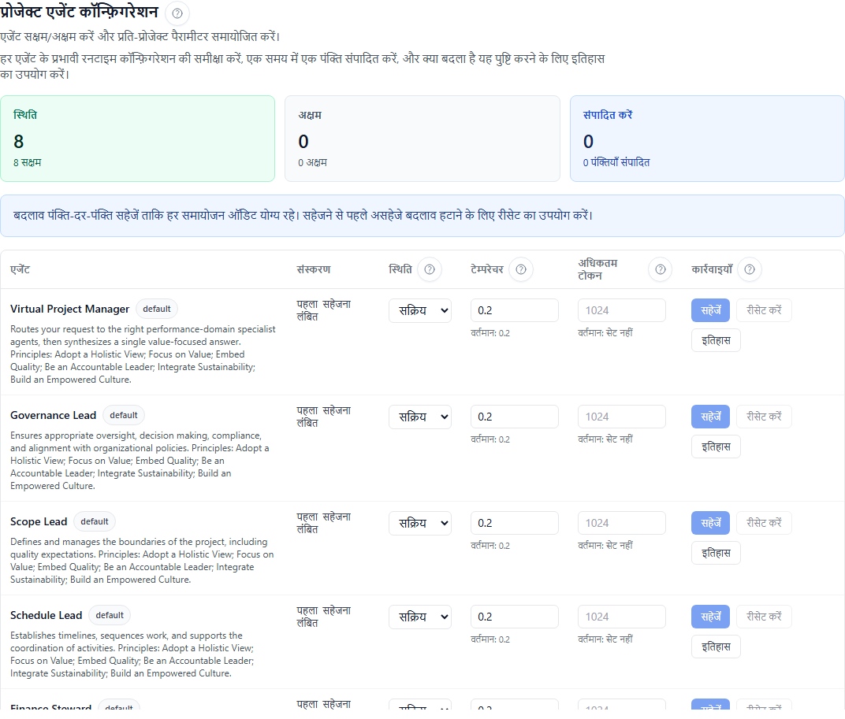Select the संपादित करें summary card

click(707, 139)
